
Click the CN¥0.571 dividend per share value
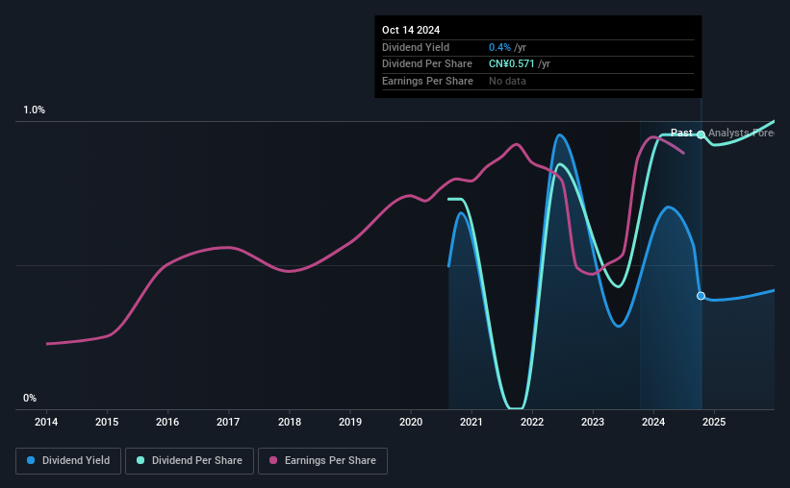(x=511, y=64)
